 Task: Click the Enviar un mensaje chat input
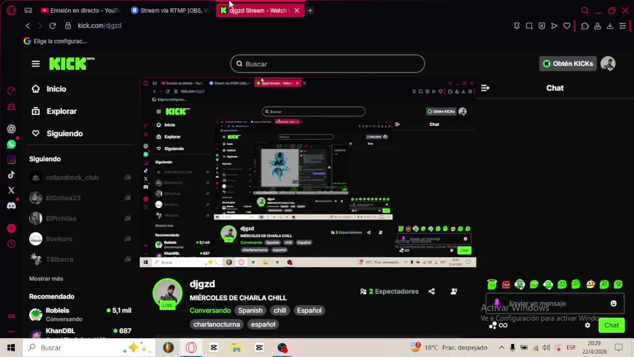click(555, 303)
